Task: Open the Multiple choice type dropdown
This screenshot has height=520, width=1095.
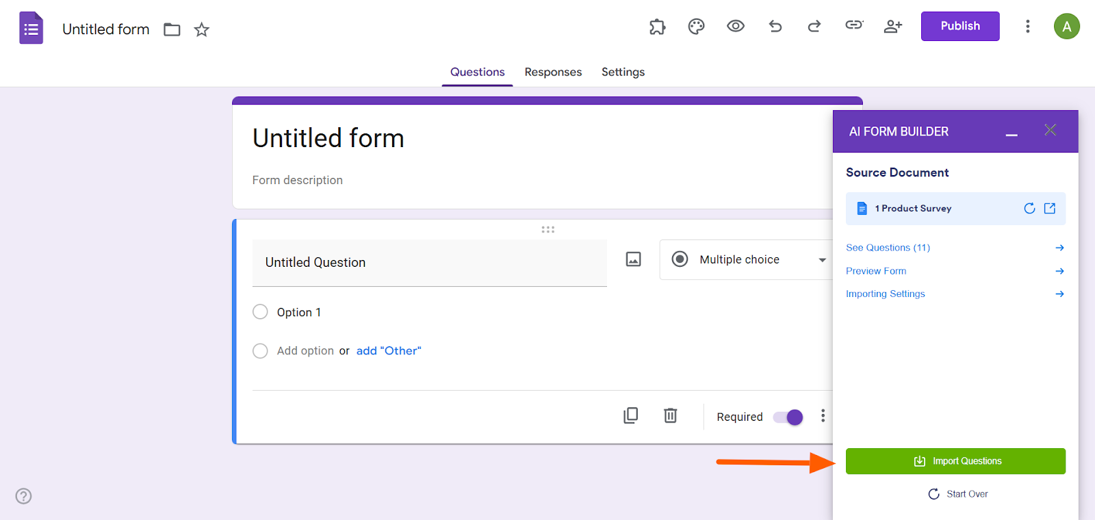Action: tap(746, 260)
